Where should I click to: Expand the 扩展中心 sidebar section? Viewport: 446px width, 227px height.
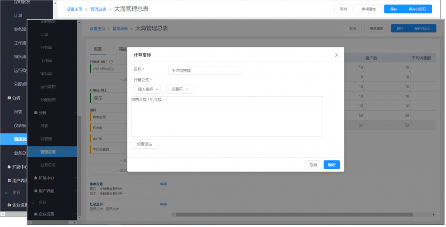tap(75, 178)
